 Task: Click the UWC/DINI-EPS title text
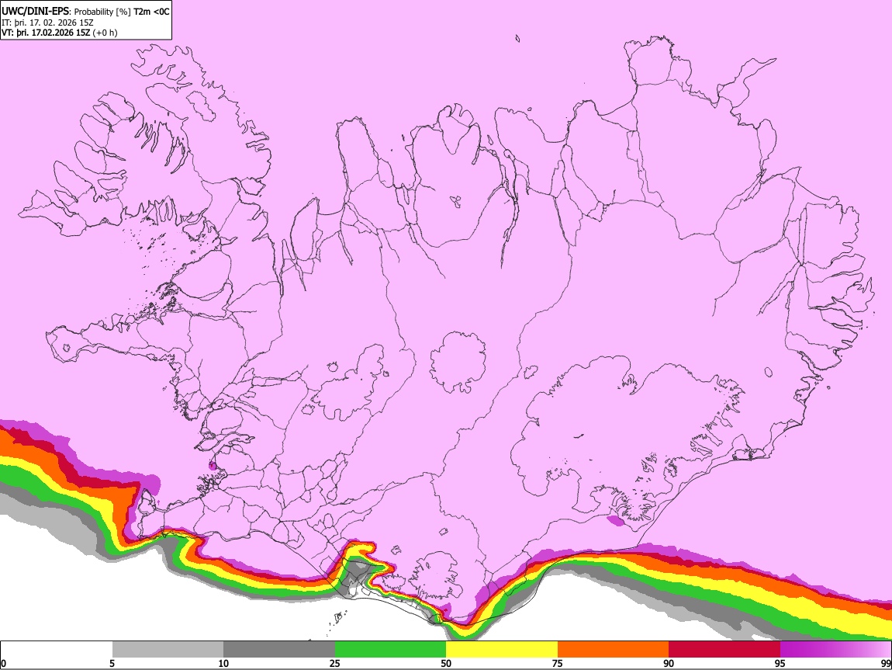[x=35, y=12]
